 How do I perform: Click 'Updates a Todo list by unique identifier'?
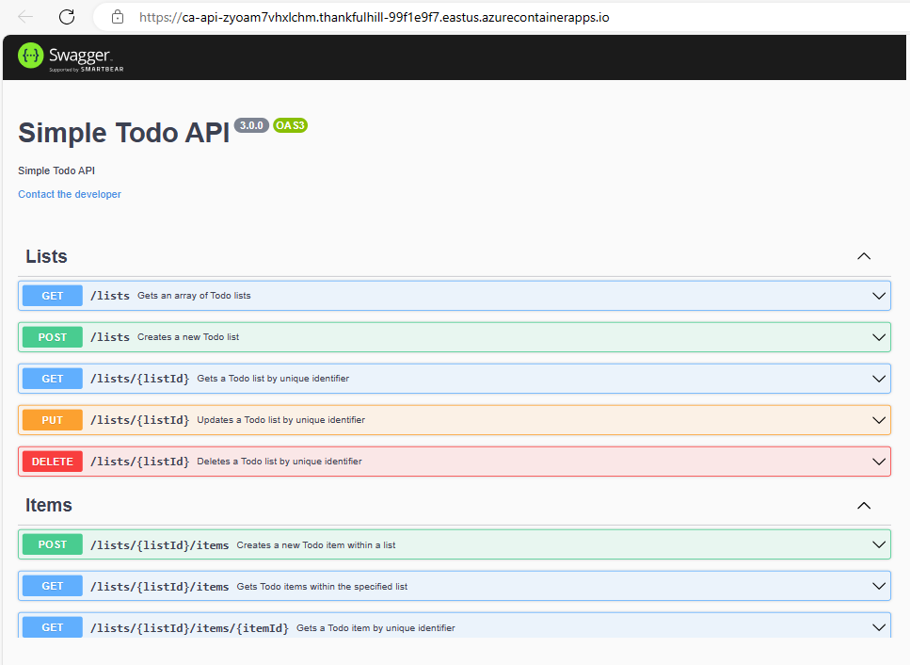pyautogui.click(x=280, y=420)
